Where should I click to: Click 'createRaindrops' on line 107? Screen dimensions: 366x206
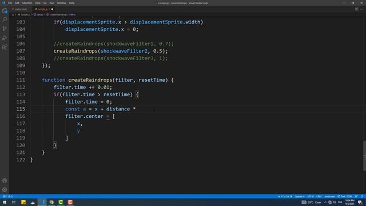tap(75, 51)
